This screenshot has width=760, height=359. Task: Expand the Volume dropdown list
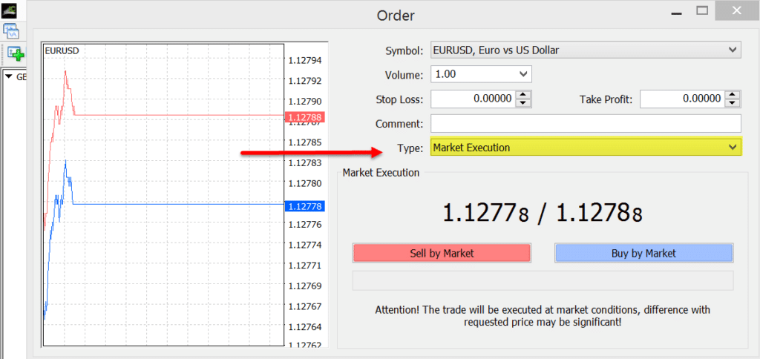tap(481, 74)
